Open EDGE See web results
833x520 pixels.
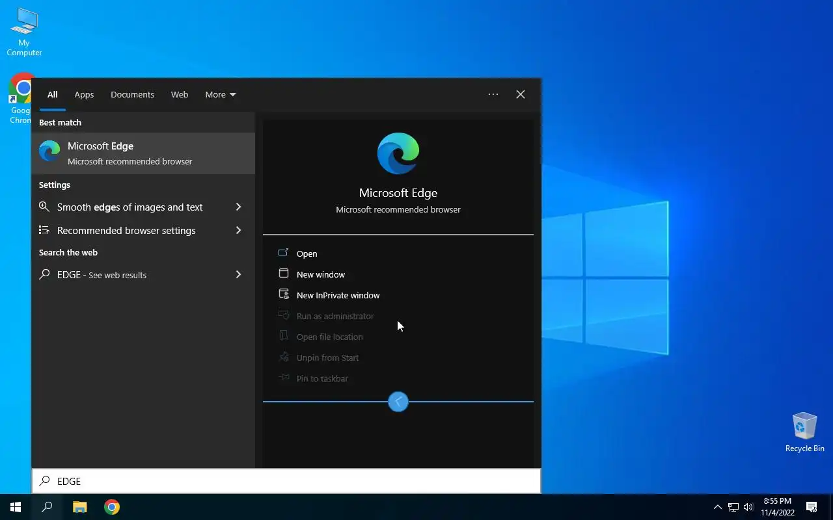[x=143, y=274]
